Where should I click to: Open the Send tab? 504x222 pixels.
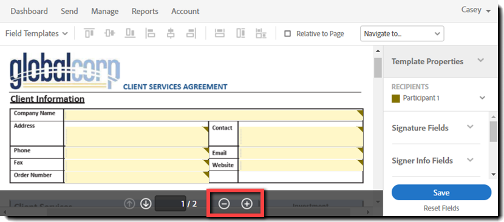[69, 12]
